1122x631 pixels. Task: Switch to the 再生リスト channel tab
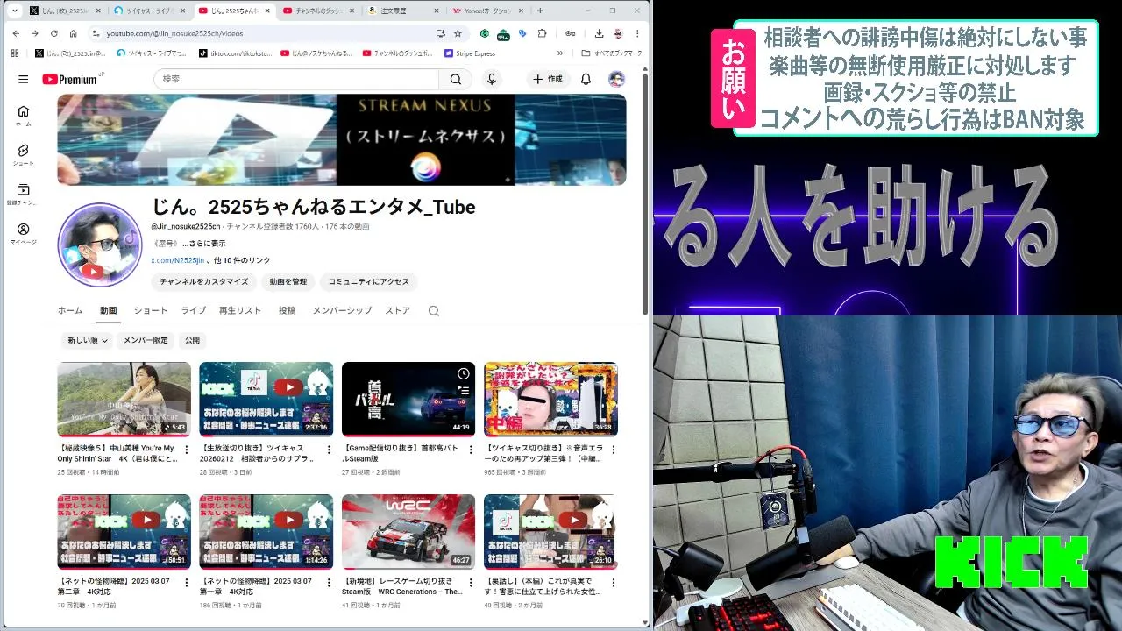[x=240, y=310]
